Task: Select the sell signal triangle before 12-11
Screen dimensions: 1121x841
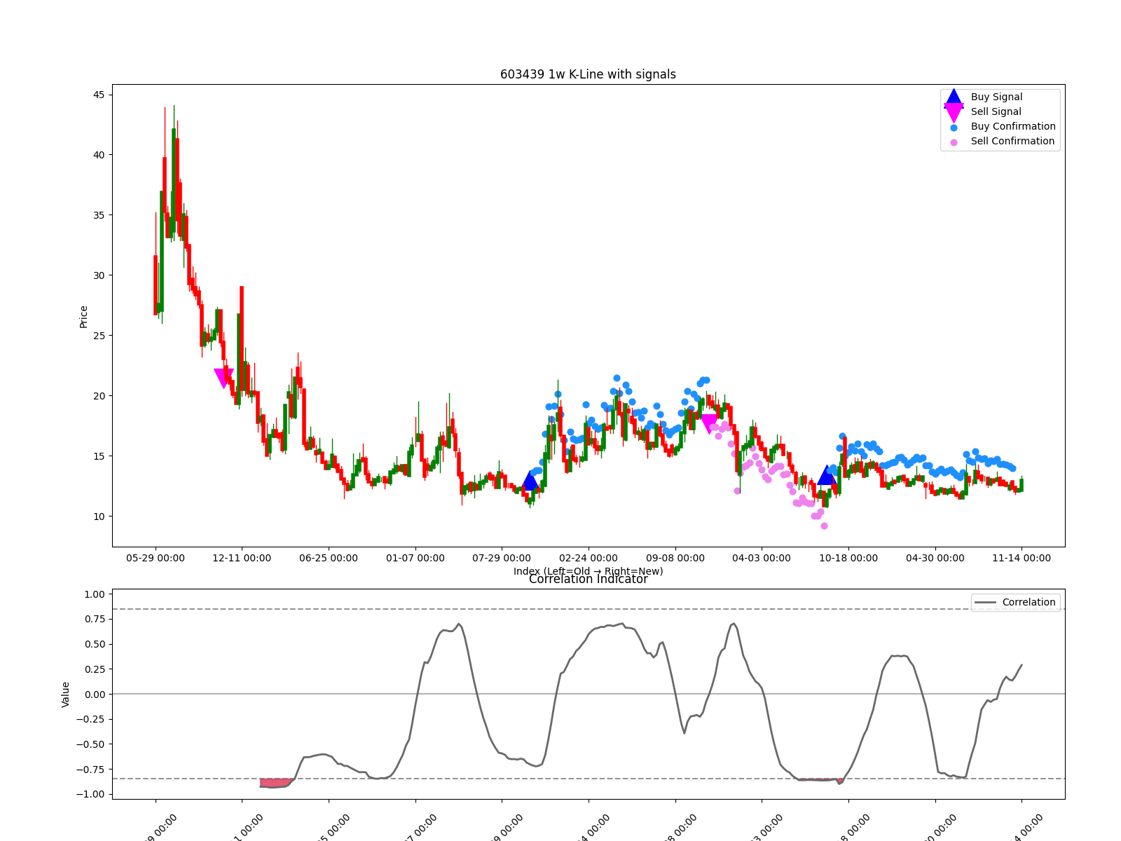Action: (x=223, y=378)
